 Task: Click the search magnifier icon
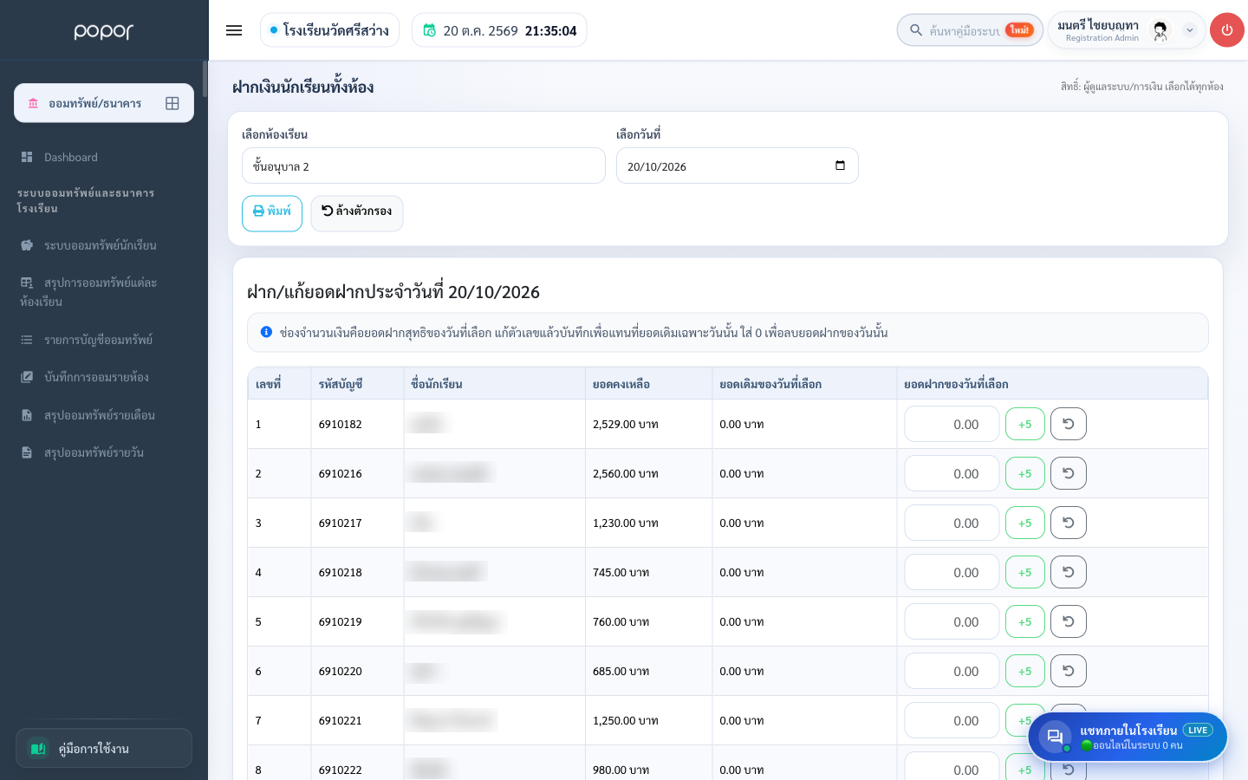(x=915, y=30)
